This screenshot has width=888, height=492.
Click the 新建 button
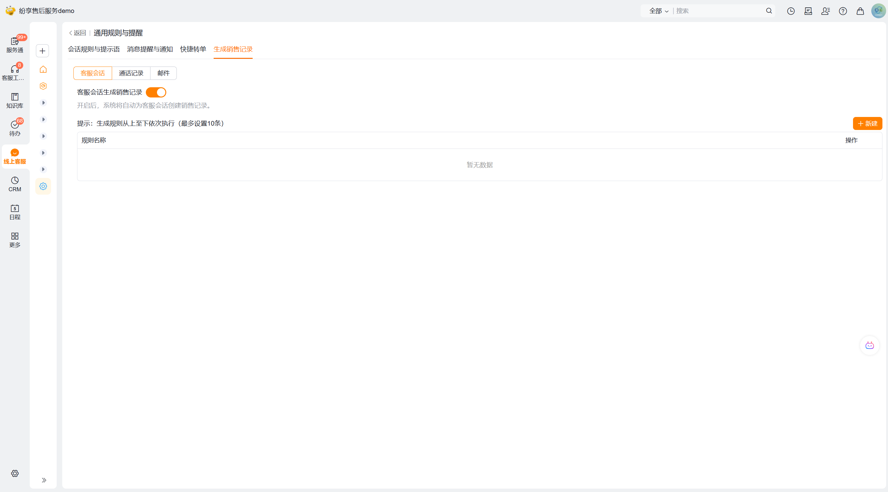click(867, 124)
